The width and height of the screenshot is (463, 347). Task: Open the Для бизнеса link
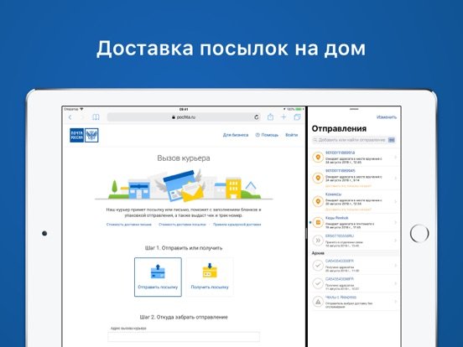[x=236, y=135]
